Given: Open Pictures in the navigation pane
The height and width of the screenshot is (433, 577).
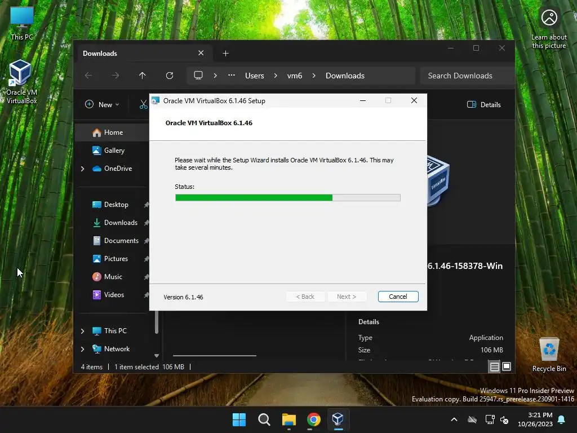Looking at the screenshot, I should coord(116,258).
